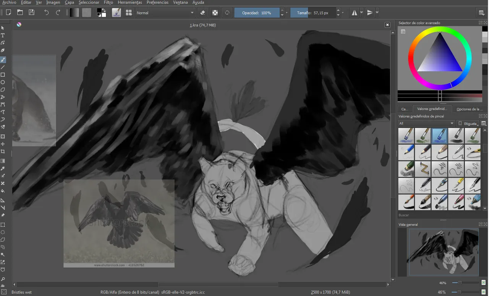Toggle preserve alpha checkerboard button
This screenshot has height=296, width=489.
[x=215, y=13]
